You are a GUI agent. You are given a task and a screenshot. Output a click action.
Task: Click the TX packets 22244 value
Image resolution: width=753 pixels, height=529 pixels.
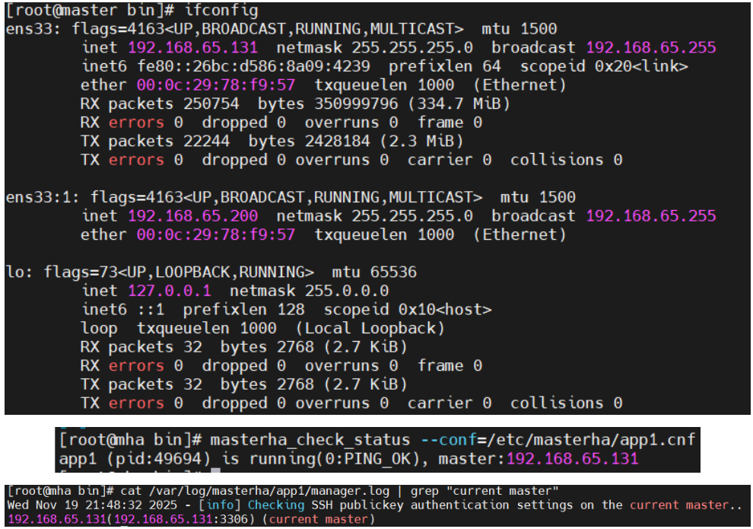point(206,142)
